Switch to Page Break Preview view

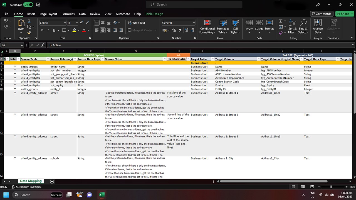click(312, 187)
